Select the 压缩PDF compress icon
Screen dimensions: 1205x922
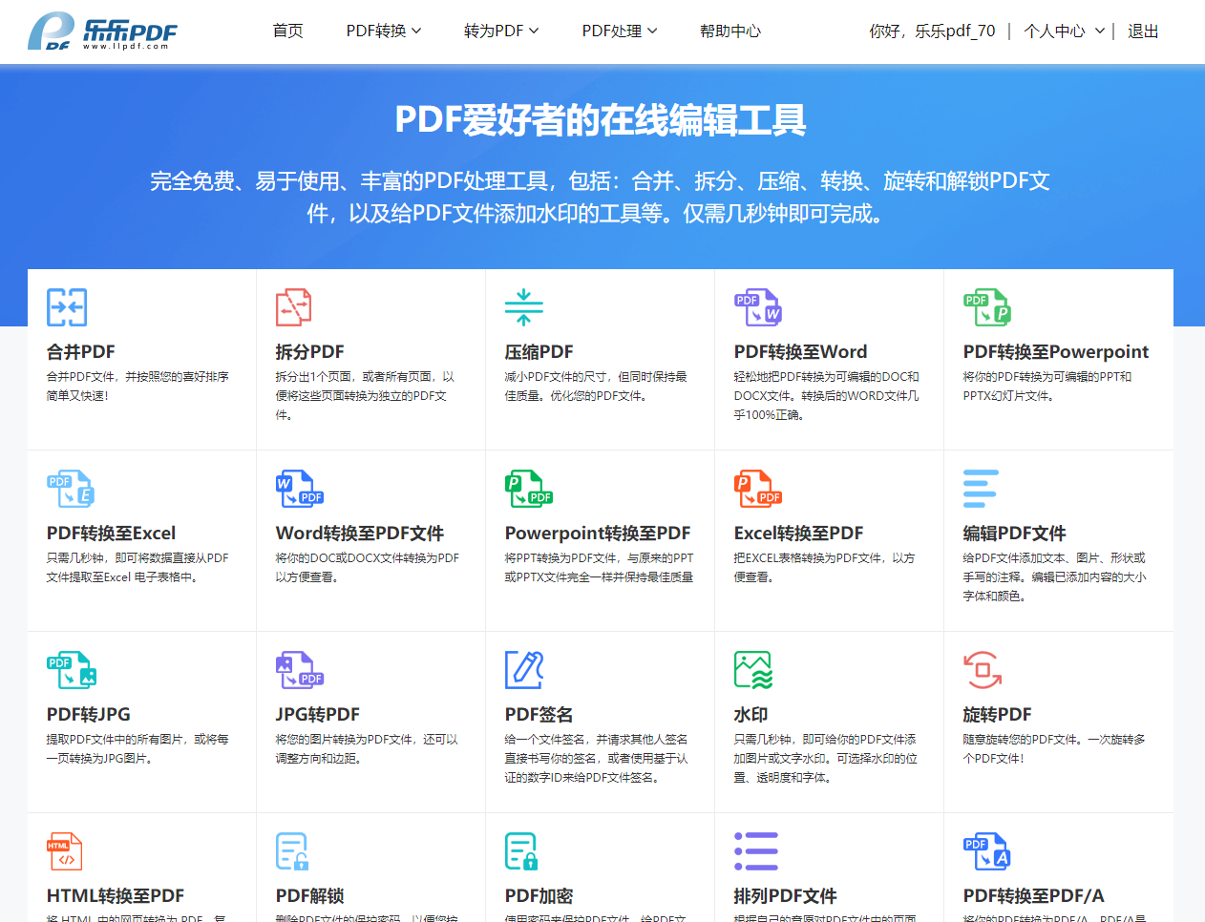(523, 307)
